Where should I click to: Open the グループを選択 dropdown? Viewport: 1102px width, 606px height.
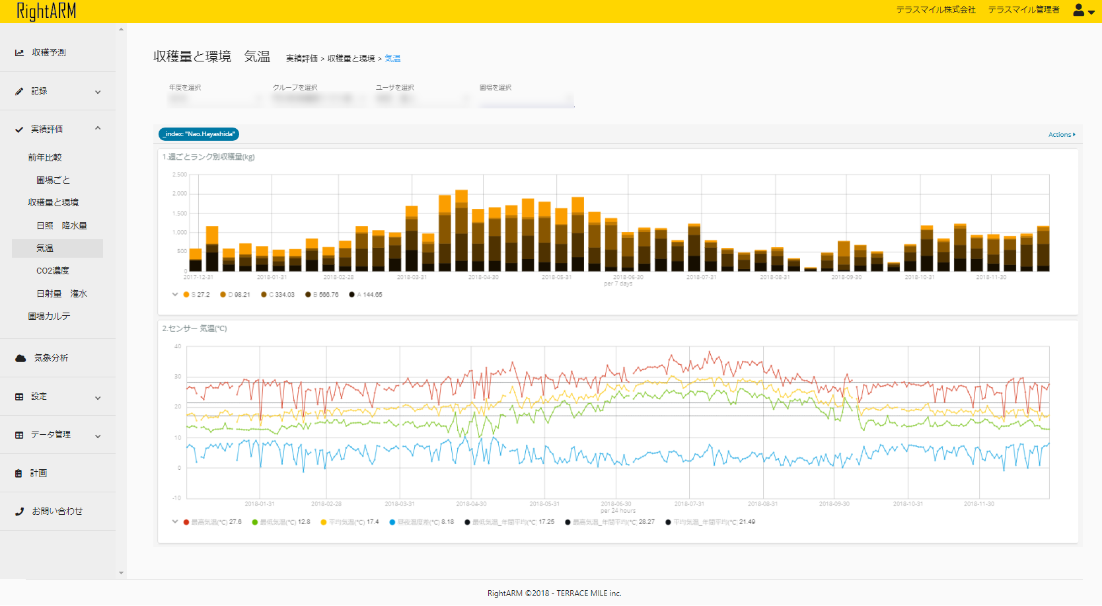pyautogui.click(x=318, y=99)
